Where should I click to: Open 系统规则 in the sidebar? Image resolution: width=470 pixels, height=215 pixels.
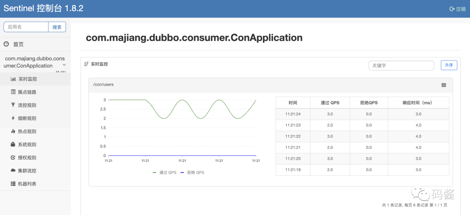coord(35,144)
